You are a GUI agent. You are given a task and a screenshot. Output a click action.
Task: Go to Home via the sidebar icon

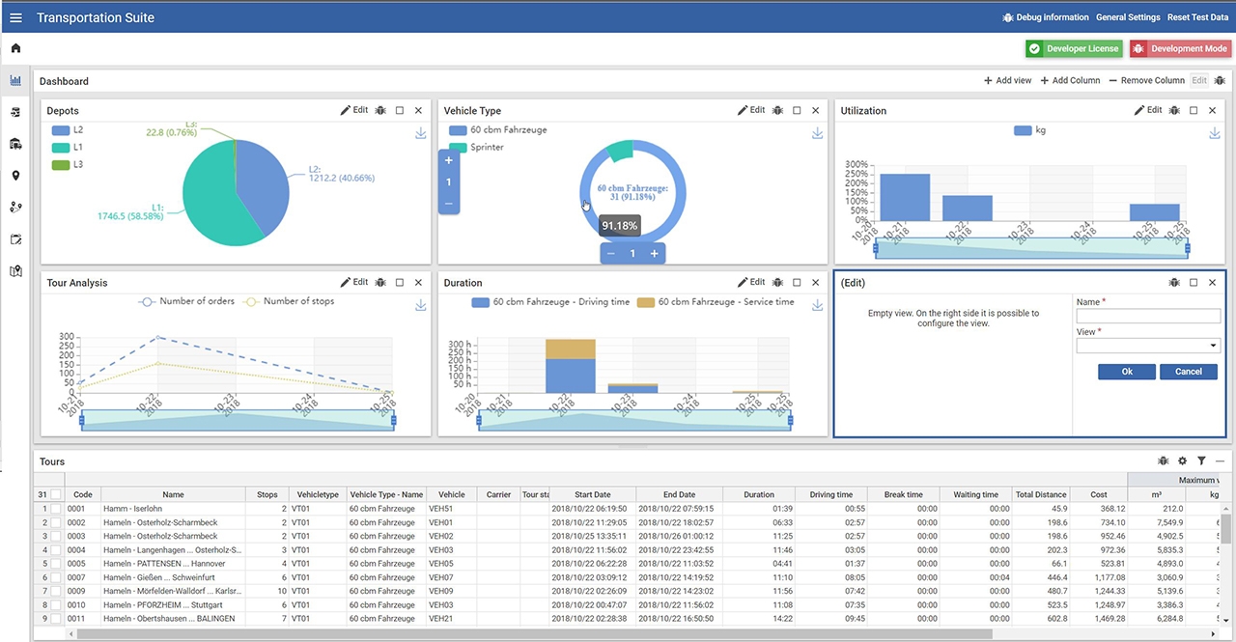pos(15,48)
